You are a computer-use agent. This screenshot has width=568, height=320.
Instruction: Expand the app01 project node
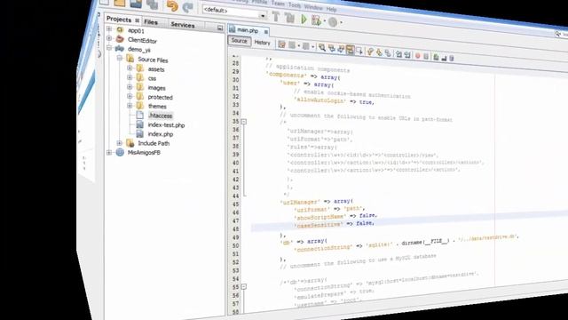click(x=109, y=28)
